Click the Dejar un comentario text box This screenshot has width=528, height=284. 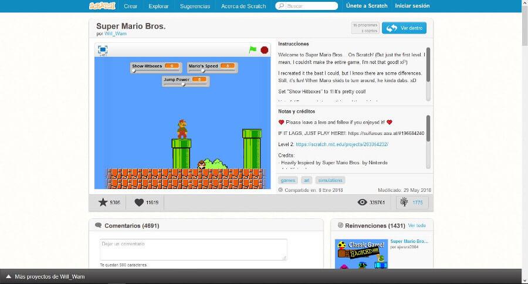(193, 249)
